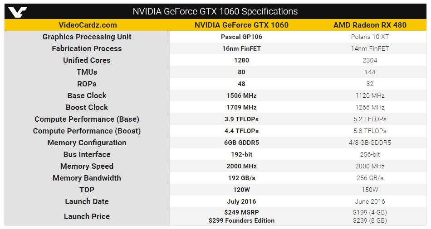Viewport: 431px width, 229px height.
Task: Select the 6GB GDDR5 cell
Action: 241,143
